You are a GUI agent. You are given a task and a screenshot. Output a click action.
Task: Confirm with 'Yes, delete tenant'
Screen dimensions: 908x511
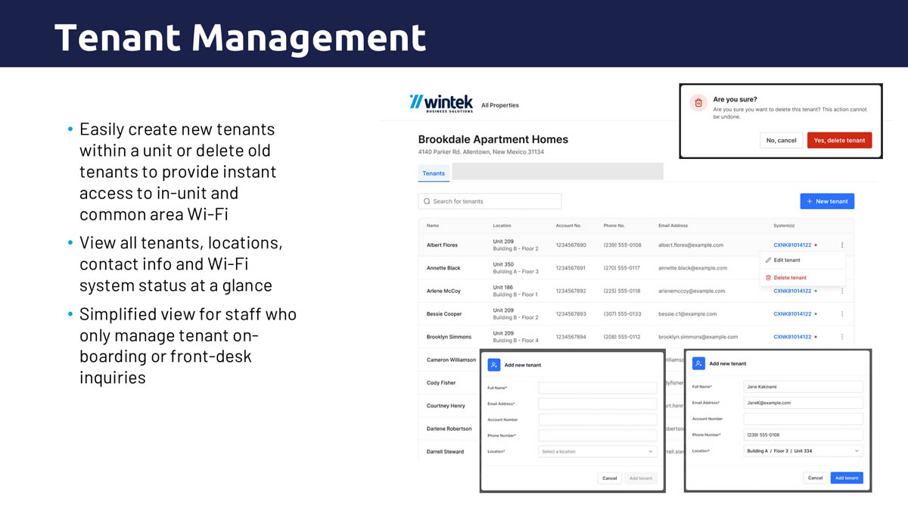click(839, 140)
